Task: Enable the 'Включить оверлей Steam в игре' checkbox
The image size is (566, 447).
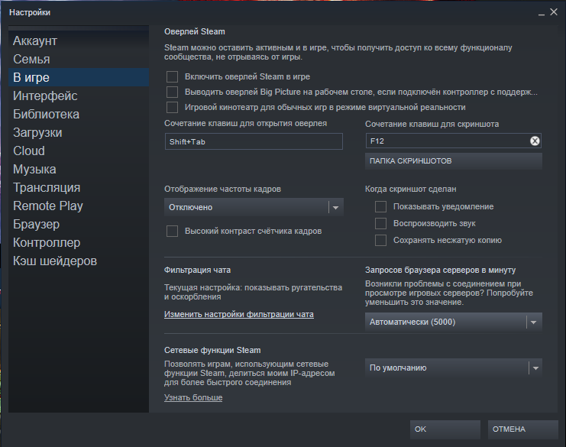Action: (x=172, y=76)
